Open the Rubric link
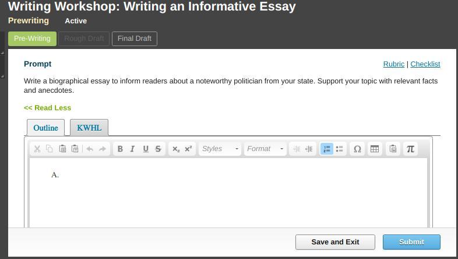458x259 pixels. point(394,64)
